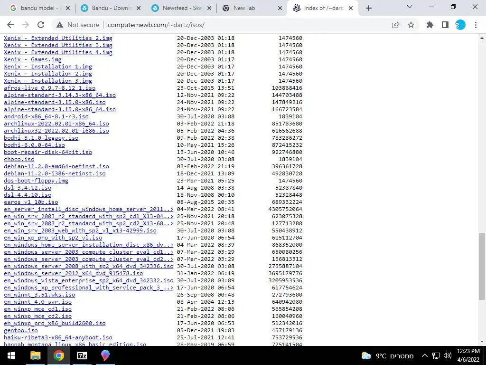Open the Windows Start menu

click(11, 355)
